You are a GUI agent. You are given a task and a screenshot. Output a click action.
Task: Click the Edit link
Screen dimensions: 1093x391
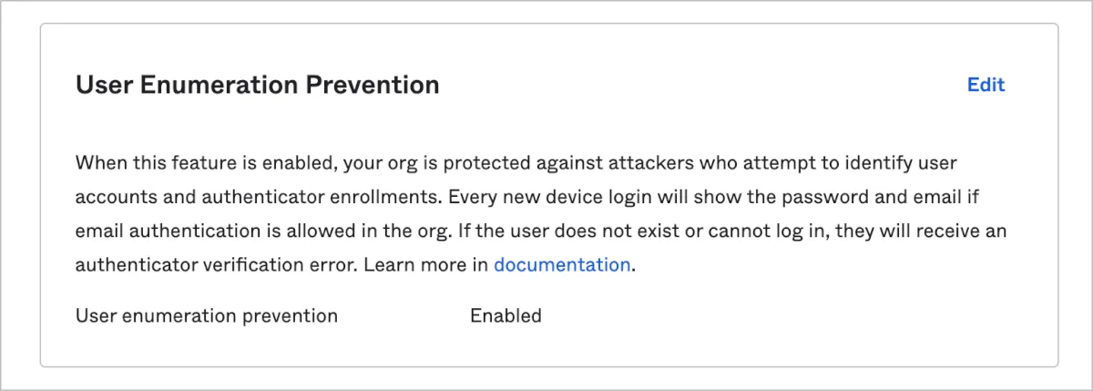(x=986, y=85)
